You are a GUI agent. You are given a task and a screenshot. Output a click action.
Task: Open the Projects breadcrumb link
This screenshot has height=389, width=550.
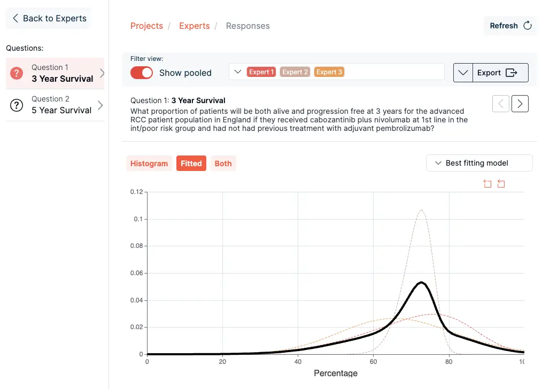[x=146, y=26]
